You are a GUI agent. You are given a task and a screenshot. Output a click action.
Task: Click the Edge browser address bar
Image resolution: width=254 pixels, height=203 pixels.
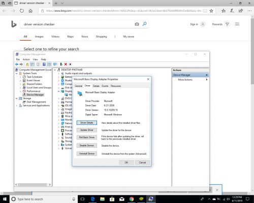(123, 11)
